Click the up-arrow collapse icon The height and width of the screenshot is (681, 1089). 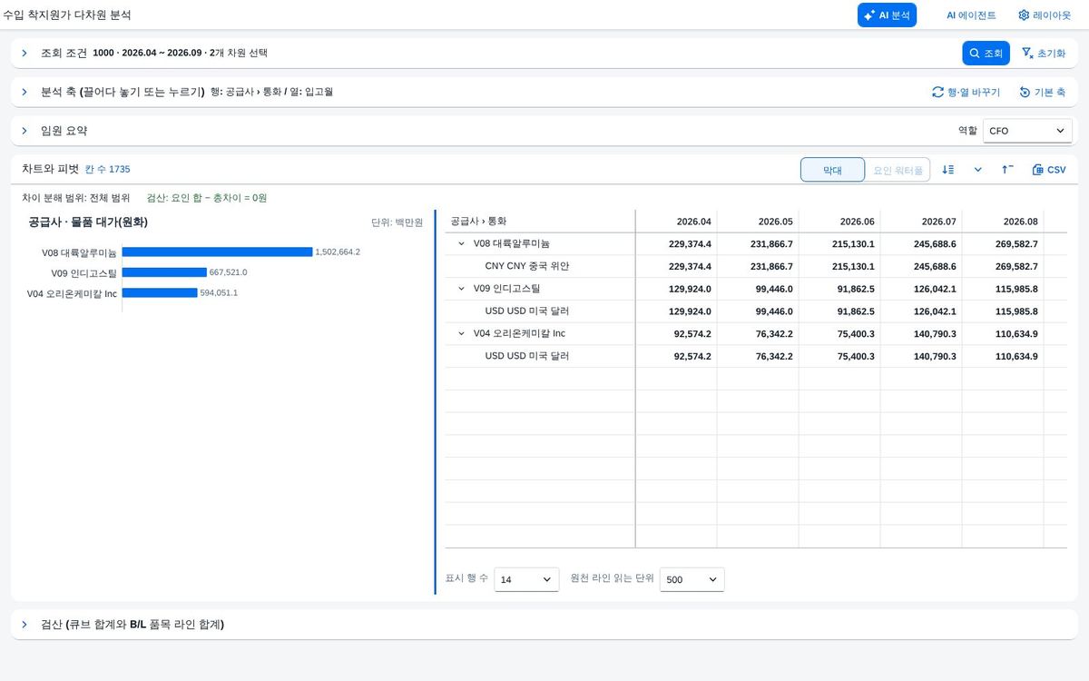(1008, 170)
